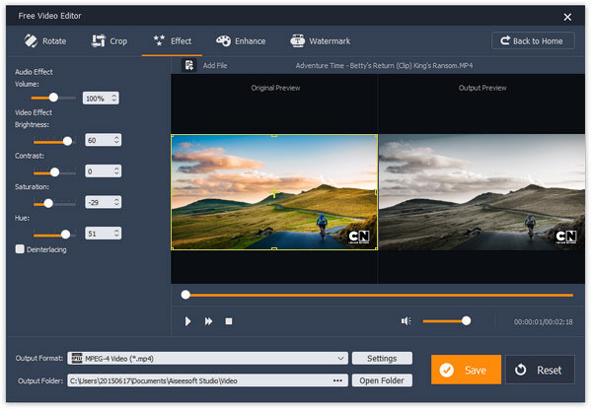This screenshot has height=409, width=591.
Task: Open the Enhance tab
Action: 241,41
